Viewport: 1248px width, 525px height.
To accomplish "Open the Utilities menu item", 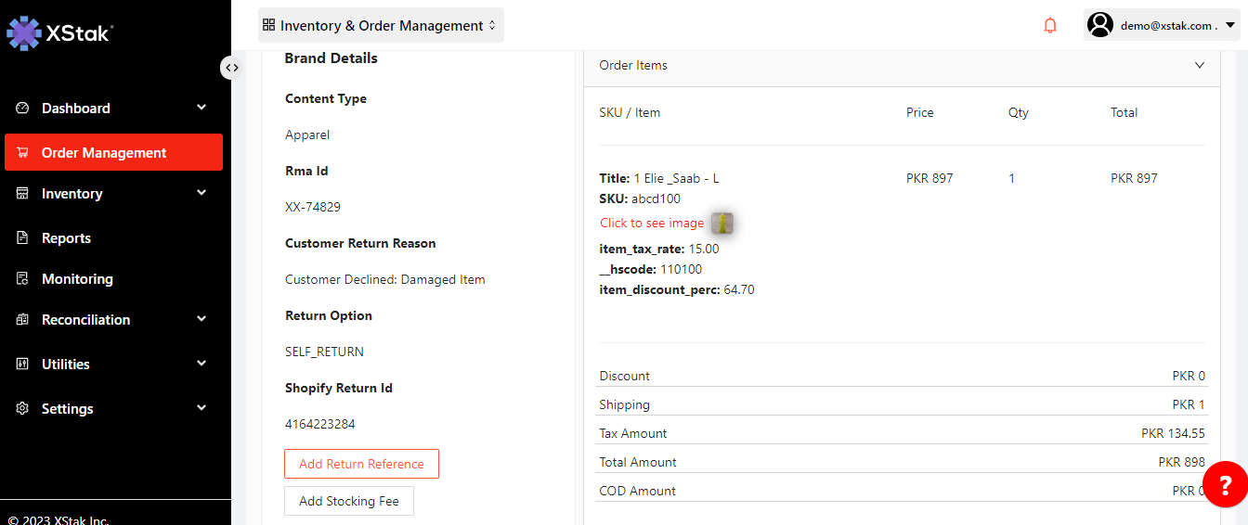I will point(66,365).
